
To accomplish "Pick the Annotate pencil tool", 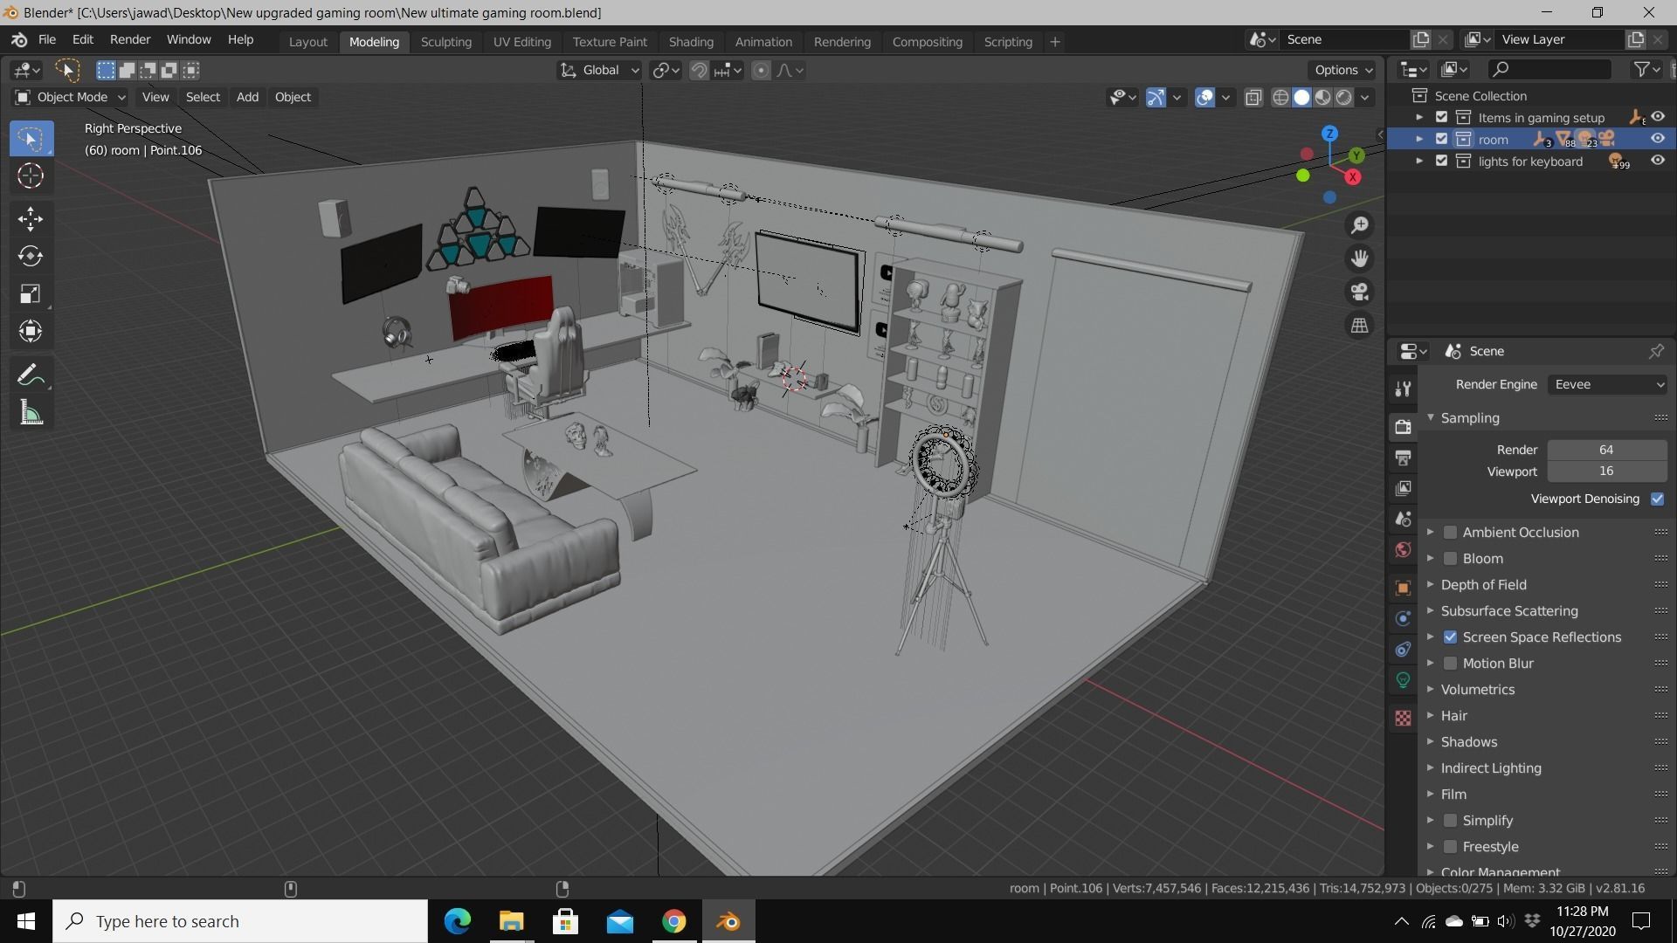I will point(31,375).
